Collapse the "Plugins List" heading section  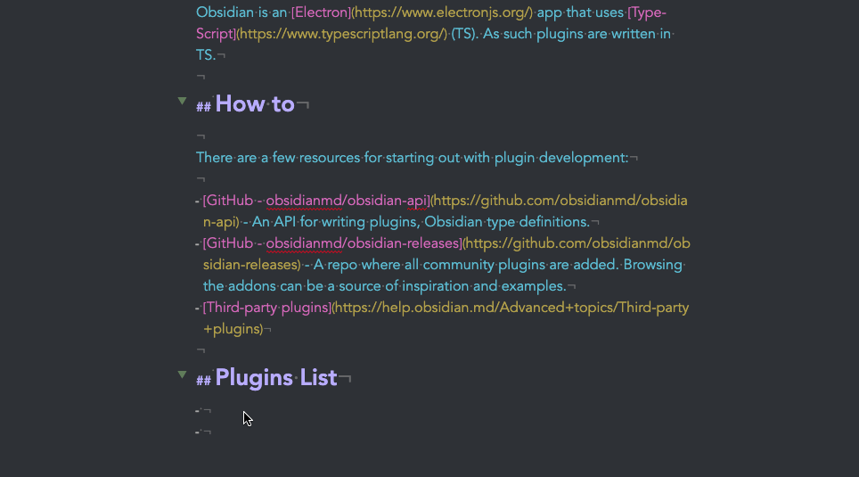[182, 374]
